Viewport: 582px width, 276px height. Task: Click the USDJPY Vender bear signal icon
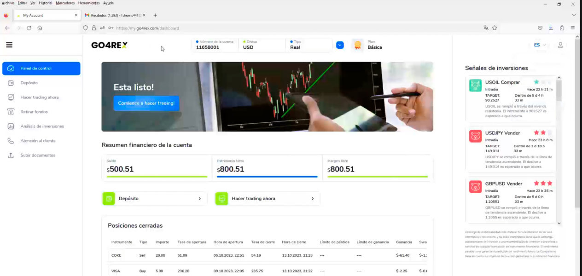pos(475,136)
